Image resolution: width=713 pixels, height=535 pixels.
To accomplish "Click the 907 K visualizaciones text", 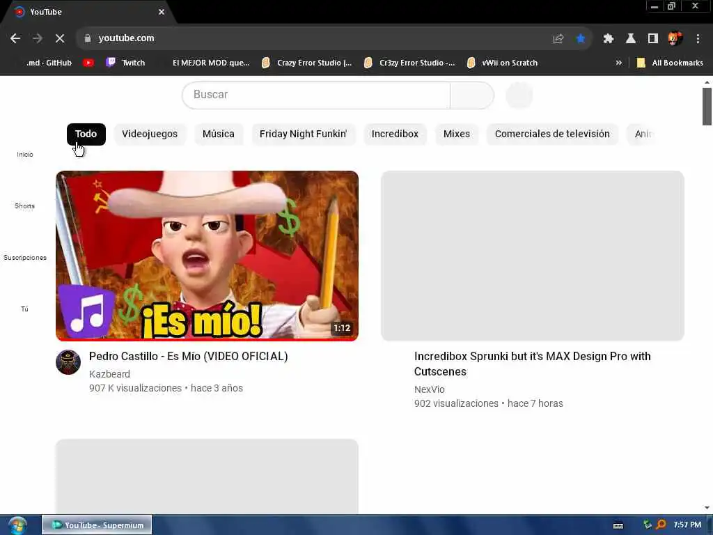I will pos(135,388).
